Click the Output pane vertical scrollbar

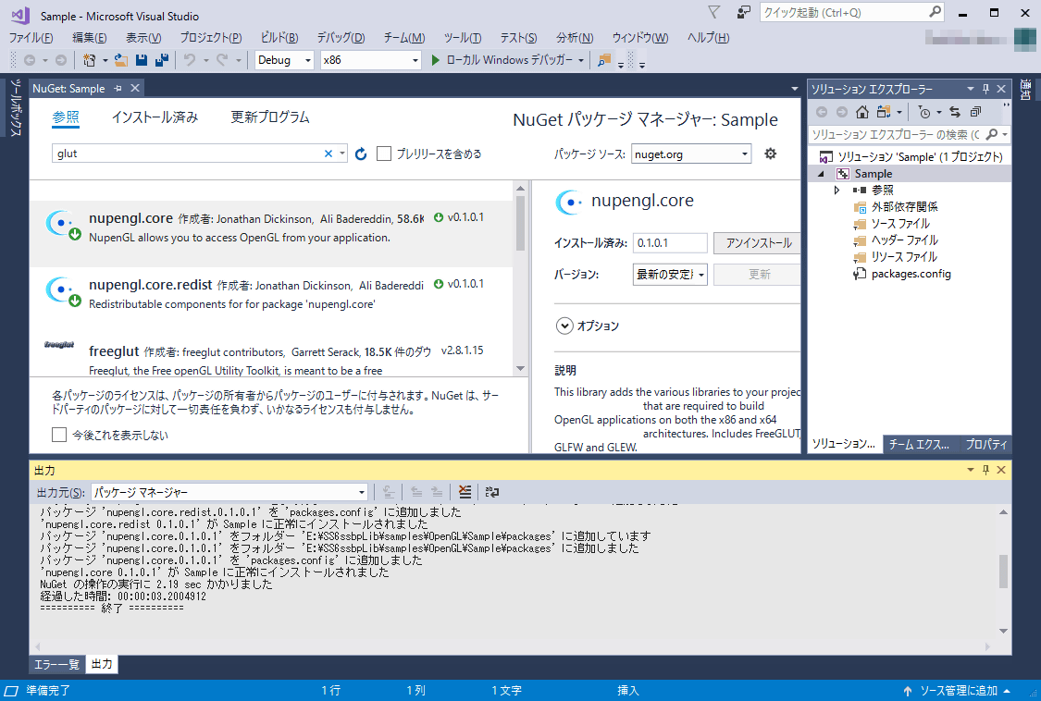[1003, 571]
